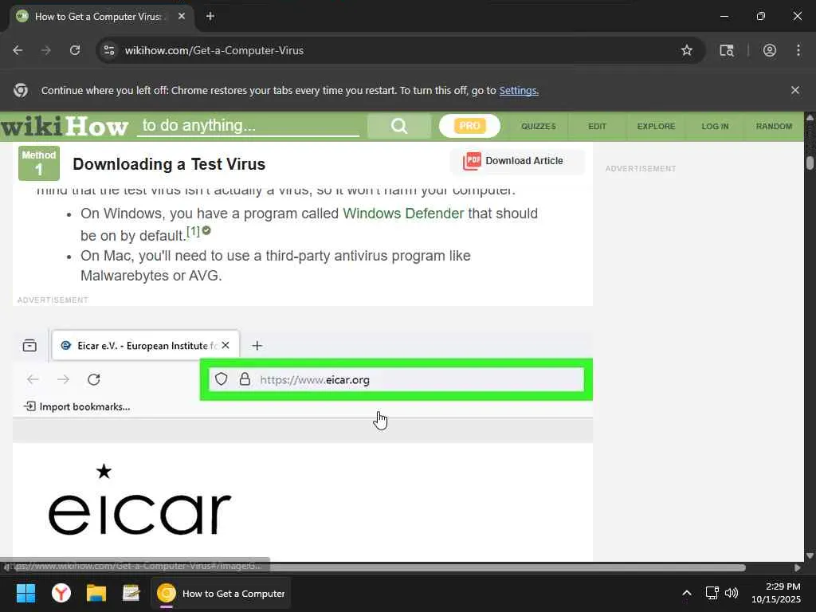816x612 pixels.
Task: Open the Google Lens search icon
Action: 727,50
